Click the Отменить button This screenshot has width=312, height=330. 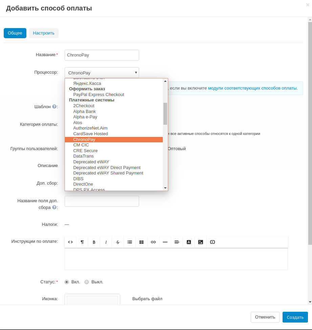click(x=265, y=317)
